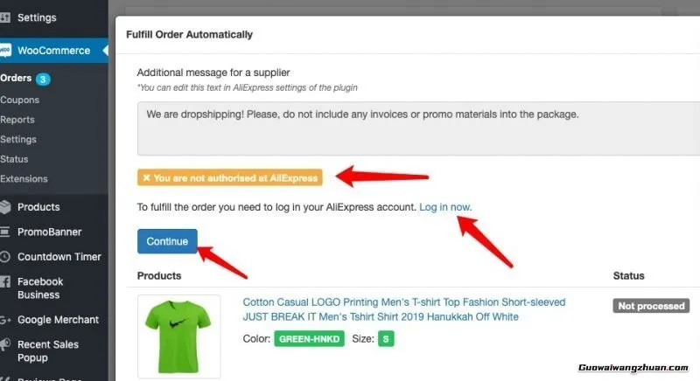Open the Cotton Casual T-shirt product link
This screenshot has height=381, width=700.
(404, 309)
